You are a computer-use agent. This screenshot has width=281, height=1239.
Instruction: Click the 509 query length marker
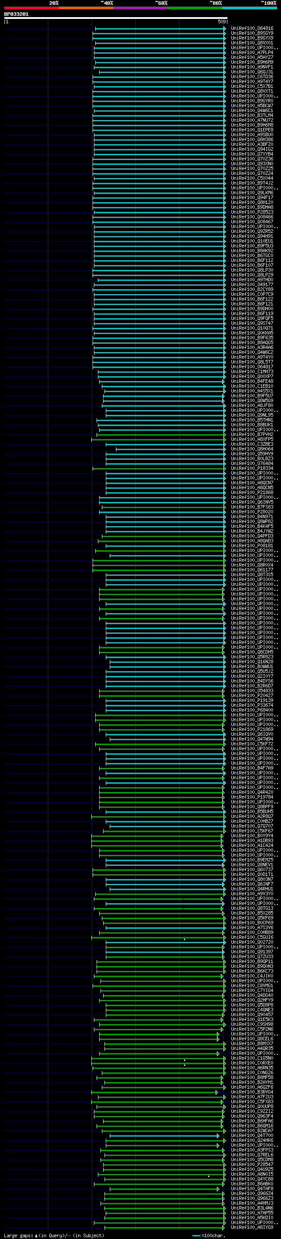click(x=222, y=22)
